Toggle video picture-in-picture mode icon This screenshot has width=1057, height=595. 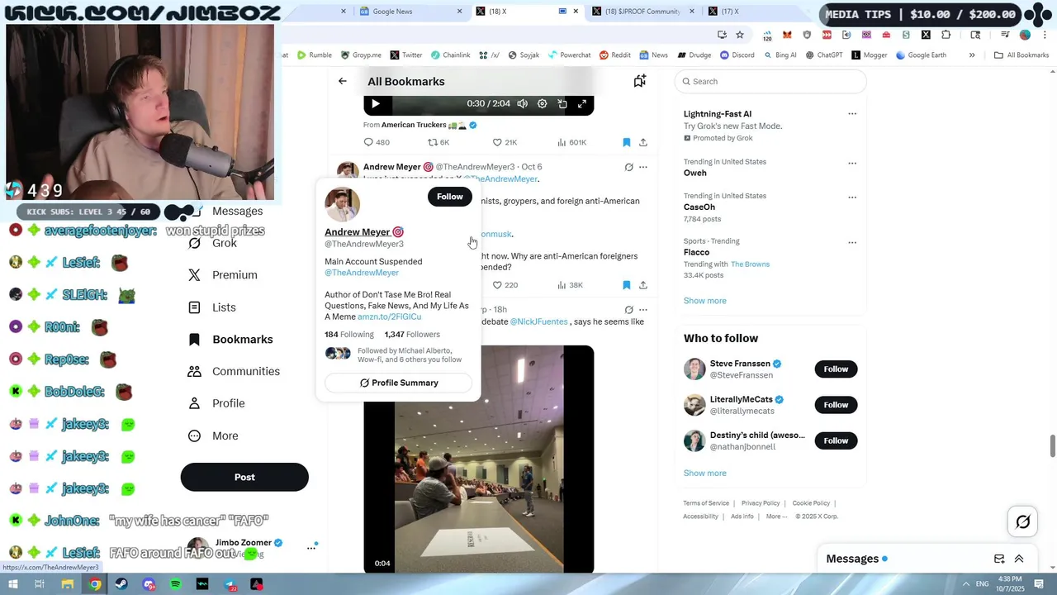(x=562, y=103)
